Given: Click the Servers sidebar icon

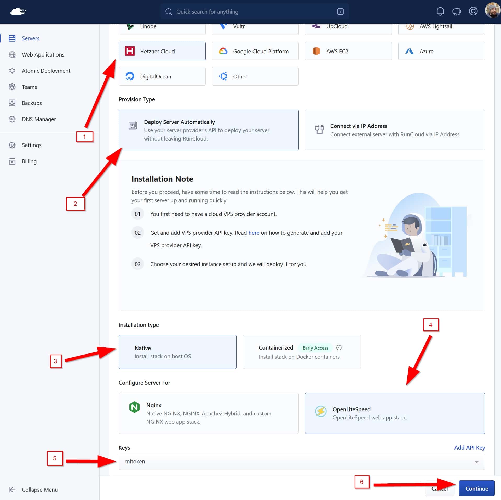Looking at the screenshot, I should click(12, 38).
